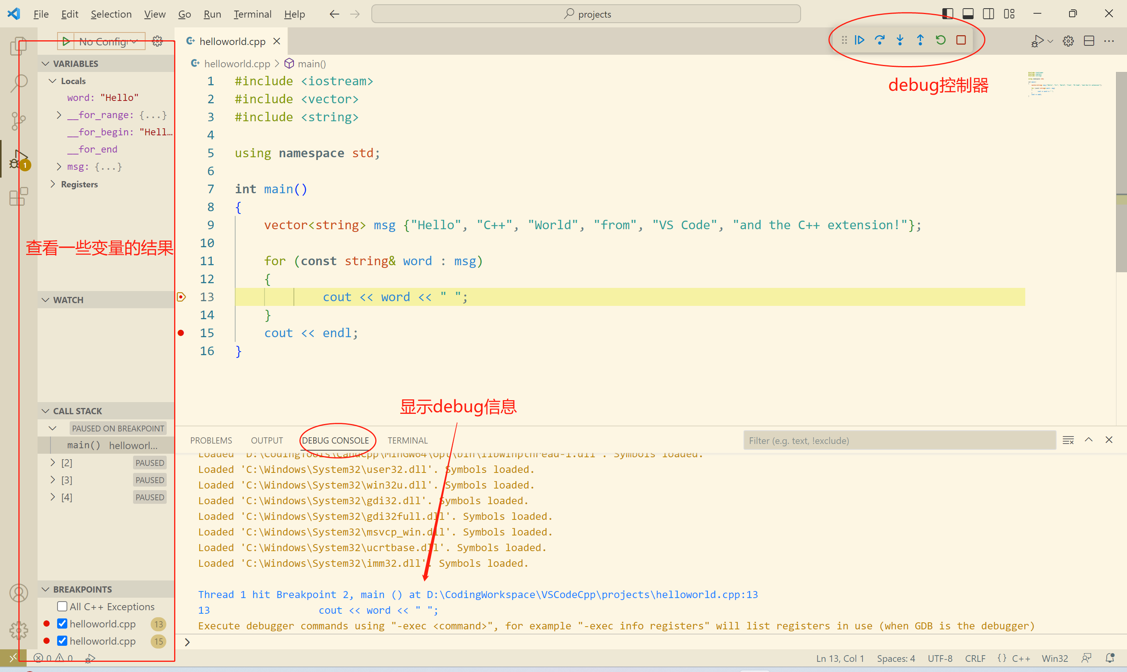Click the Continue debug button

click(859, 40)
